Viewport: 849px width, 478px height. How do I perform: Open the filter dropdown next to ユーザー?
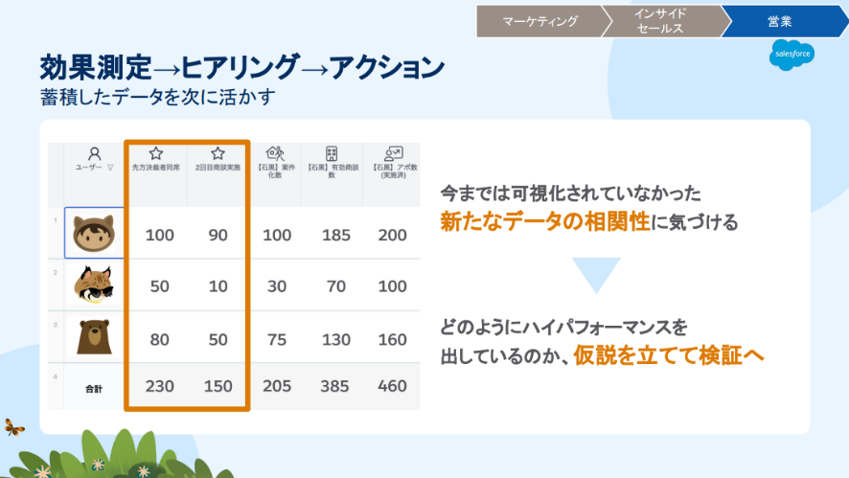[x=110, y=168]
